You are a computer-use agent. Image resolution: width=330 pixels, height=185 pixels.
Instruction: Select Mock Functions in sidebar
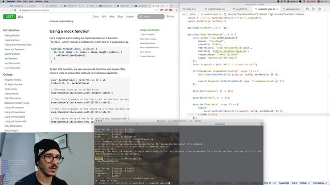click(x=12, y=54)
